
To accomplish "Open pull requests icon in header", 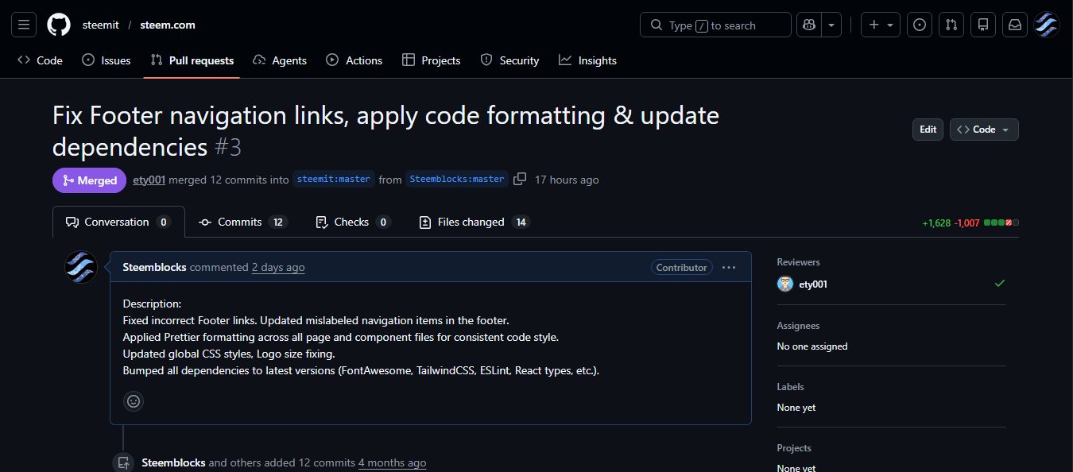I will pos(951,25).
